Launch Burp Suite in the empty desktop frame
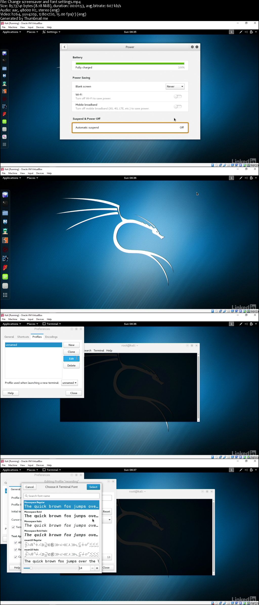Viewport: 259px width, 605px height. [x=5, y=240]
